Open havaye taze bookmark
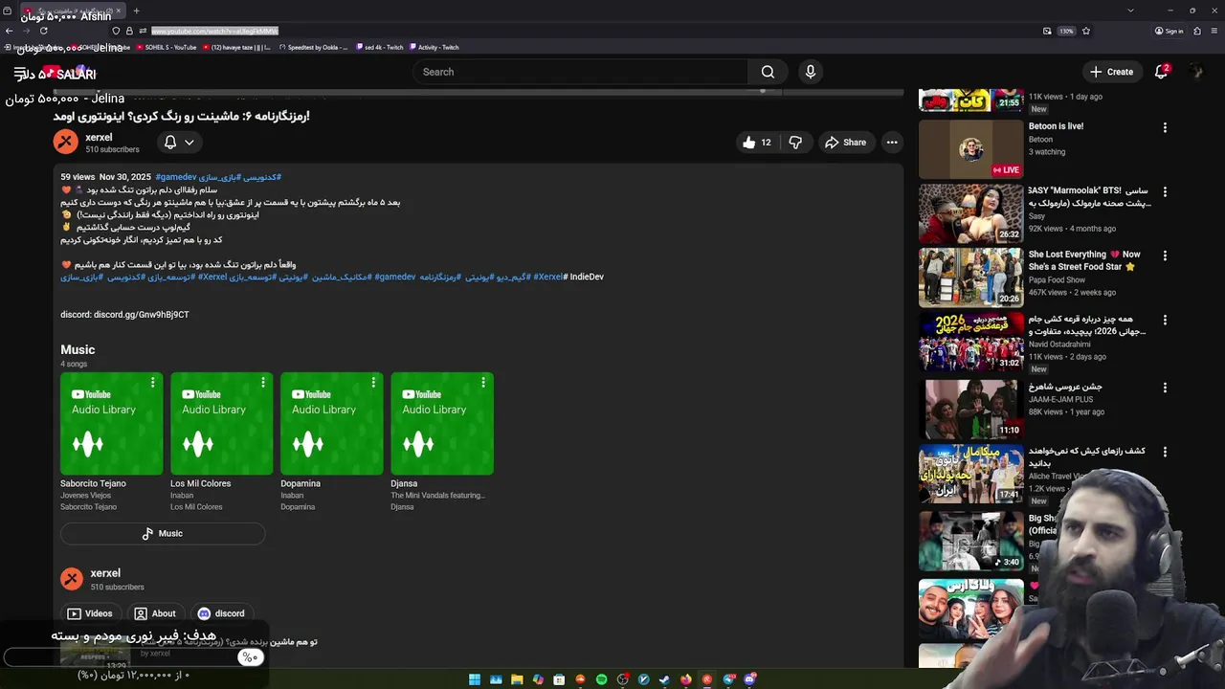The height and width of the screenshot is (689, 1225). (236, 47)
